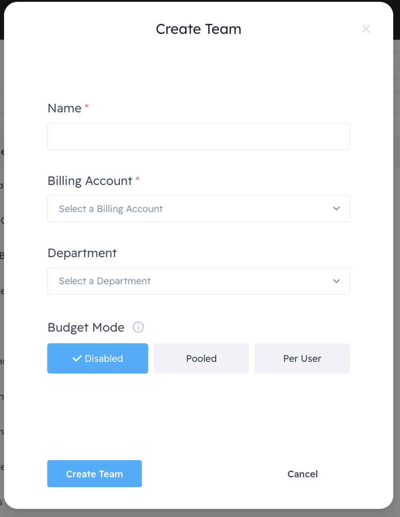Click the Create Team dialog title
This screenshot has width=400, height=517.
pos(199,29)
